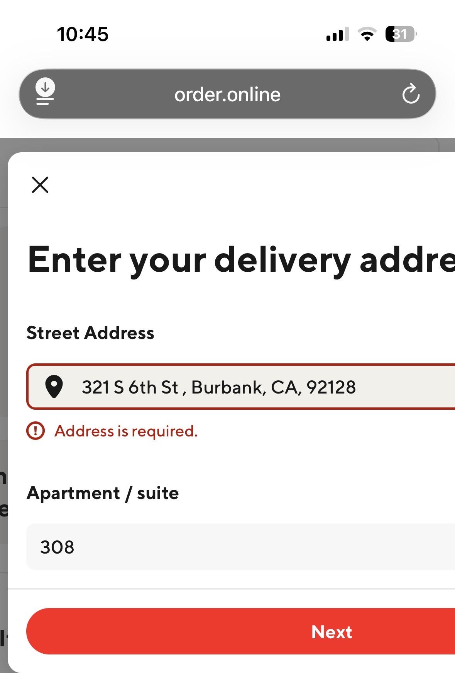Tap the 10:45 clock in status bar

[x=83, y=34]
